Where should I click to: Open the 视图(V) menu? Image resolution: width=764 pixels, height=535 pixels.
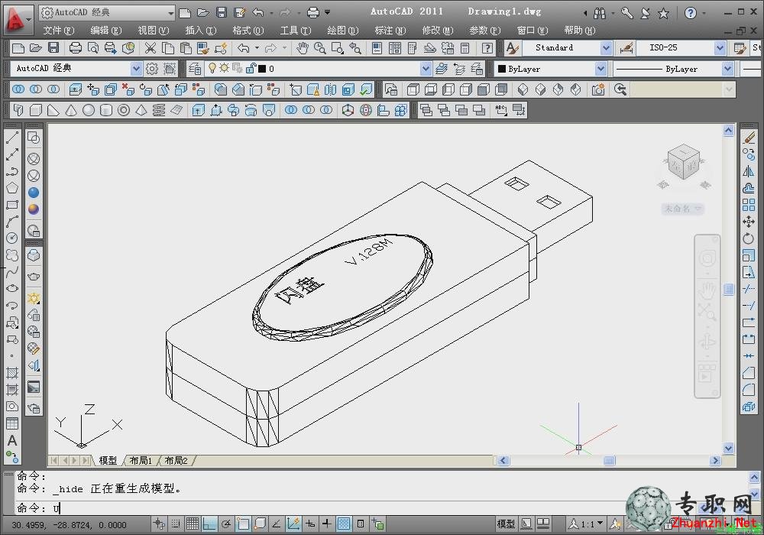pos(154,31)
